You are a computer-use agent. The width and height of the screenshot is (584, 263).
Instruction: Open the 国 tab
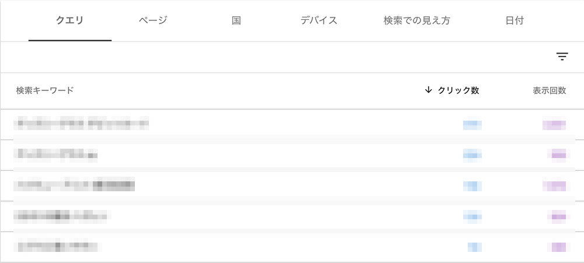pos(236,20)
